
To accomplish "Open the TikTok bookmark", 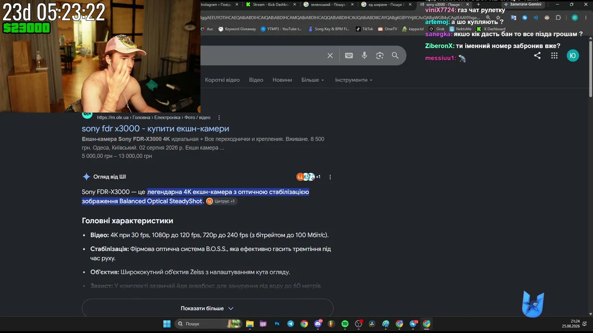I will coord(364,29).
